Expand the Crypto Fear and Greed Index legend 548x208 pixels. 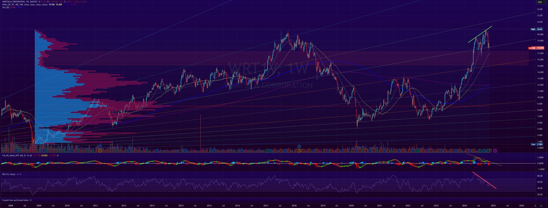(15, 200)
